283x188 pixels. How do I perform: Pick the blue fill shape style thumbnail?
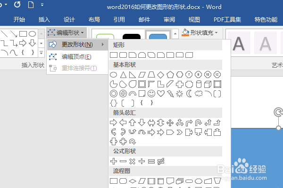(158, 37)
